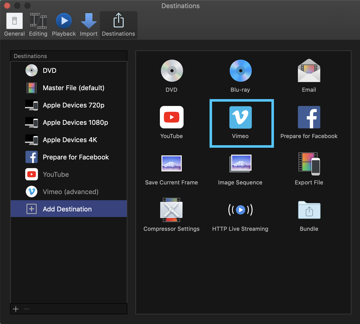Viewport: 360px width, 324px height.
Task: Pick the Export File icon
Action: [x=309, y=164]
